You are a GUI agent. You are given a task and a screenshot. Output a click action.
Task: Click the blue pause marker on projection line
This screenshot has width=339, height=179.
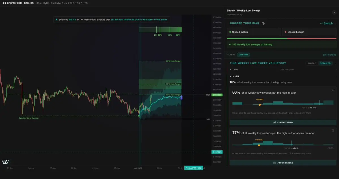182,98
